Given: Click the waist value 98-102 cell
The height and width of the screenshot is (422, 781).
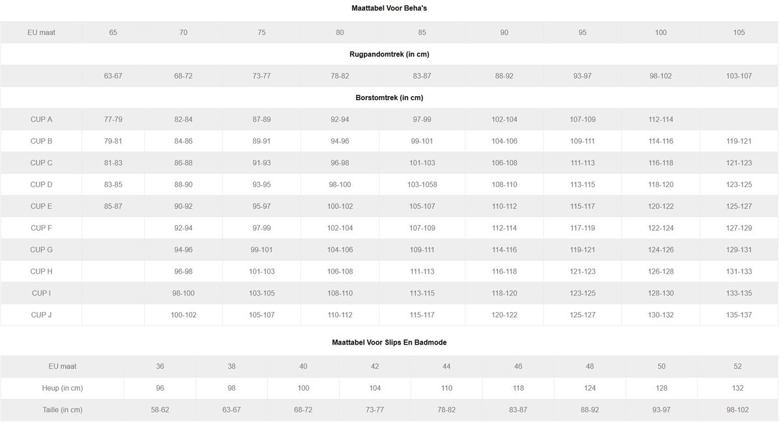Looking at the screenshot, I should coord(737,410).
